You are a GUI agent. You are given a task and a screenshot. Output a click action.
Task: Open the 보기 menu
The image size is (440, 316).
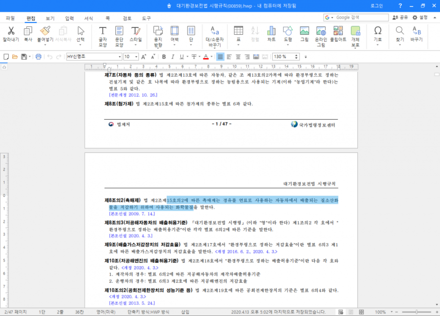pos(50,18)
